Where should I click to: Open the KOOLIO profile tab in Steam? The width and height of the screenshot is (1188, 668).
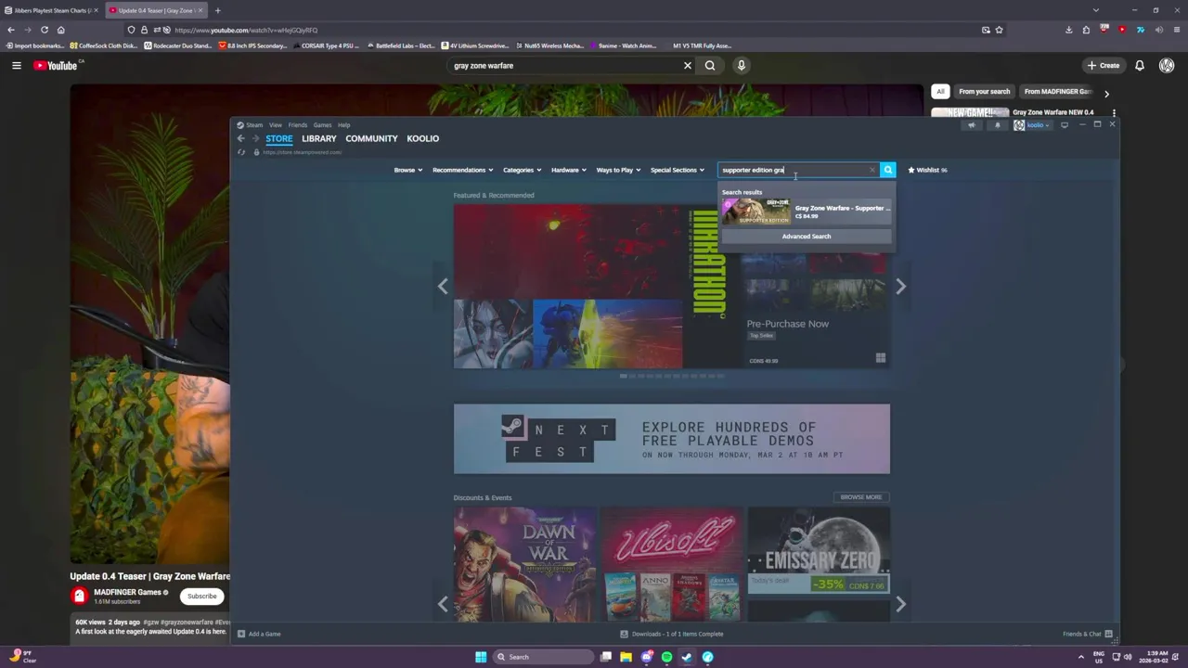coord(422,138)
